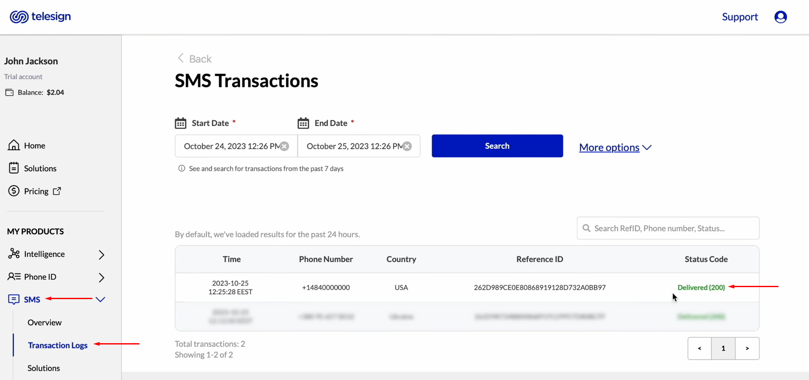Focus the Search RefID input field
Viewport: 809px width, 380px height.
[x=668, y=228]
